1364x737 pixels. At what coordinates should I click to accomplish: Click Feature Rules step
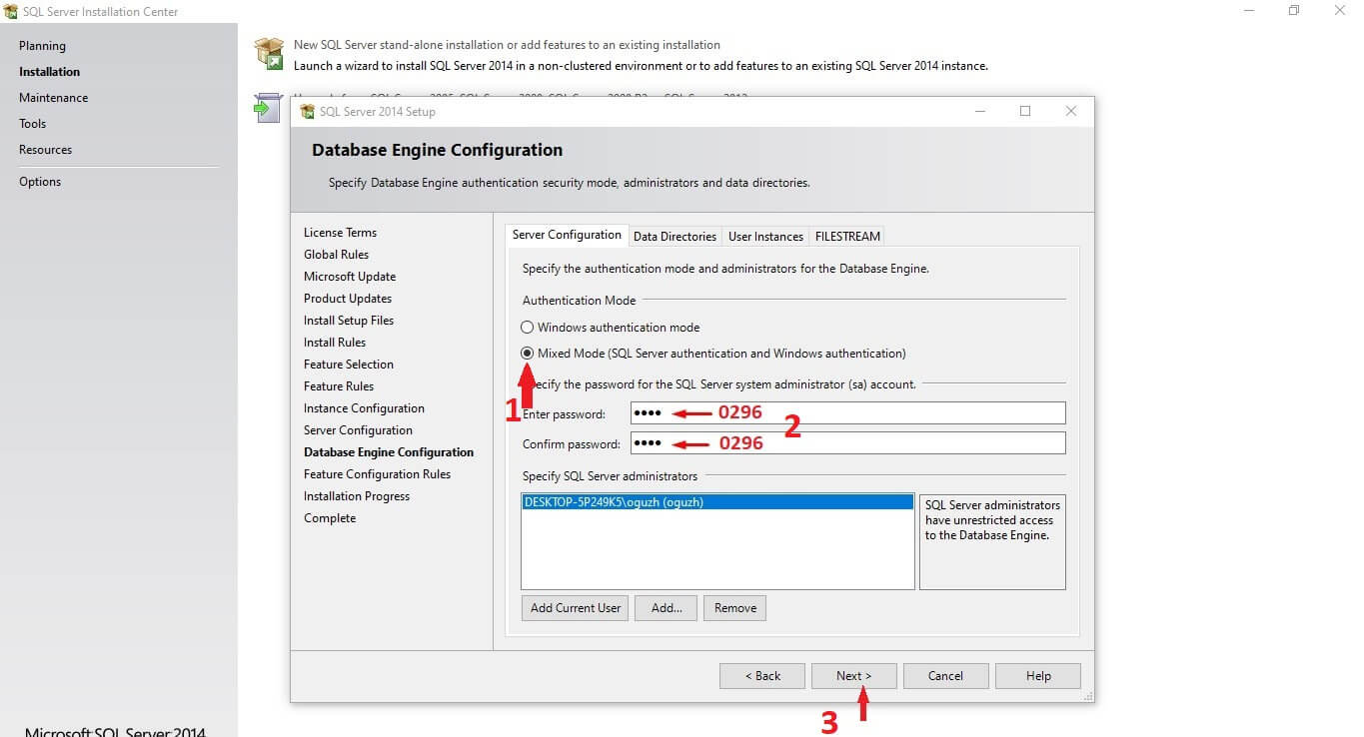coord(339,386)
